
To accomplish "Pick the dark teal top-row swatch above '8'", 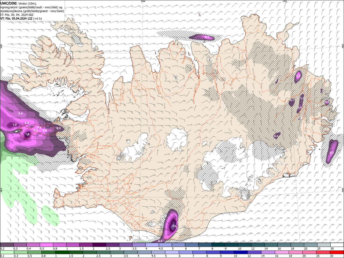I will coord(218,245).
